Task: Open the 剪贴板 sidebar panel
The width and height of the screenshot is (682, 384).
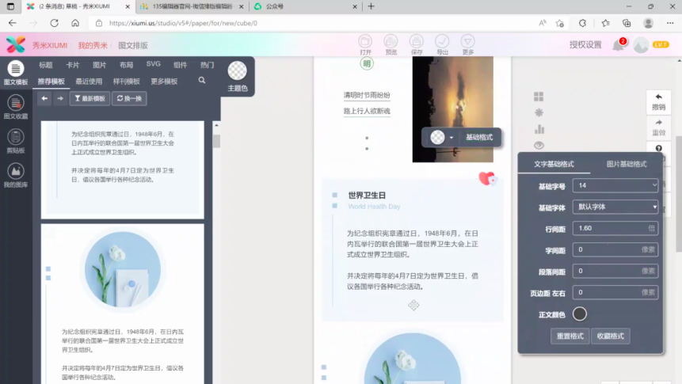Action: coord(16,142)
